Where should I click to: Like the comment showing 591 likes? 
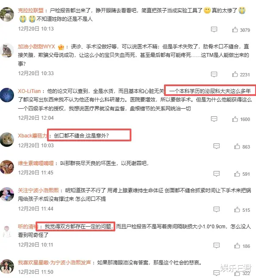[x=237, y=174]
